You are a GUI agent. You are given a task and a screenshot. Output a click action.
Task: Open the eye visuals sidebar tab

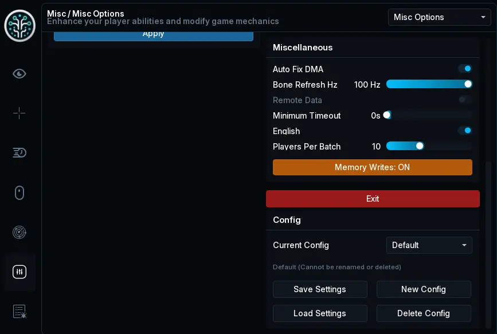coord(19,74)
